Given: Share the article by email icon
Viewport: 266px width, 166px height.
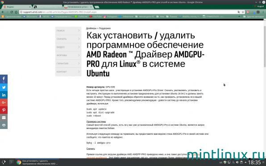Looking at the screenshot, I should 4,117.
